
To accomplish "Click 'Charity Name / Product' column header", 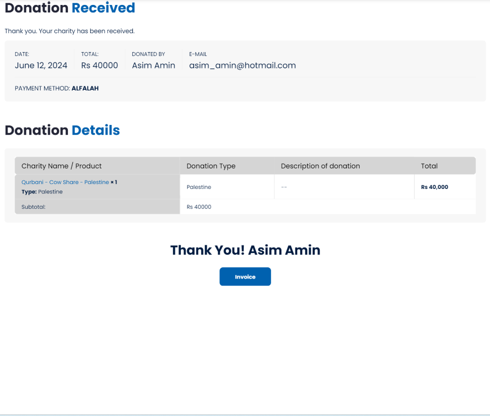I will click(61, 166).
